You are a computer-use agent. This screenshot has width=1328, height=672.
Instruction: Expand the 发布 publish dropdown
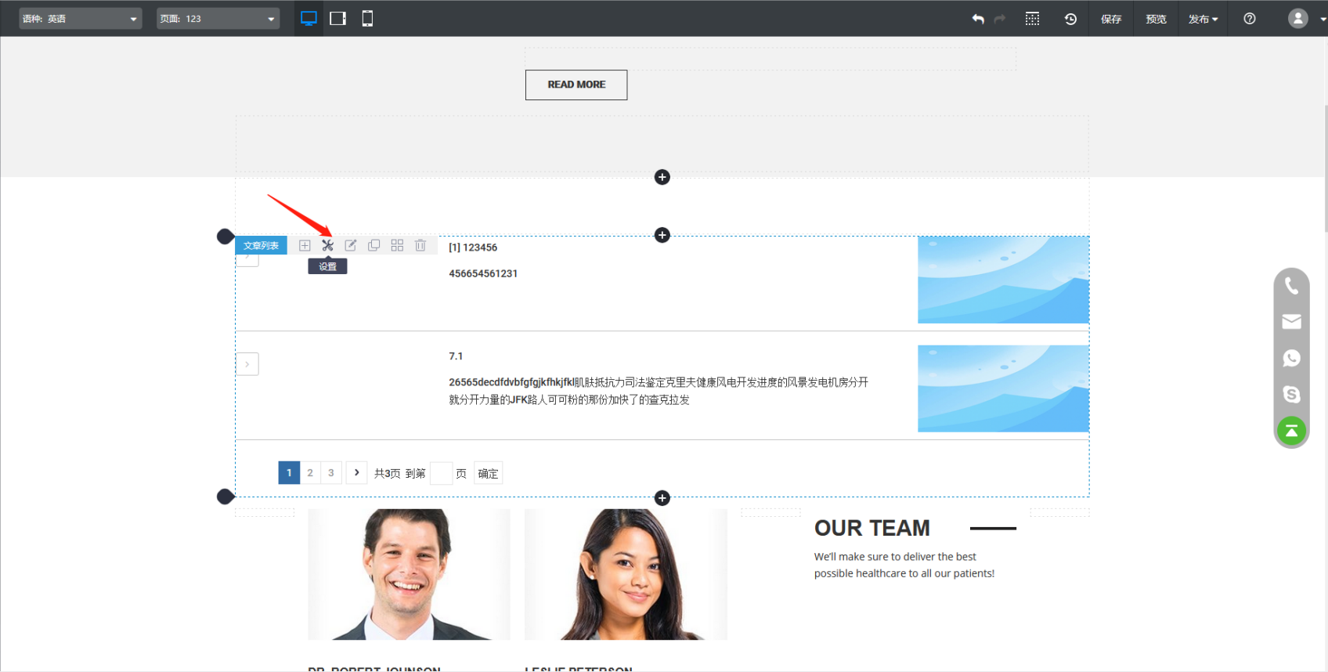pyautogui.click(x=1203, y=19)
